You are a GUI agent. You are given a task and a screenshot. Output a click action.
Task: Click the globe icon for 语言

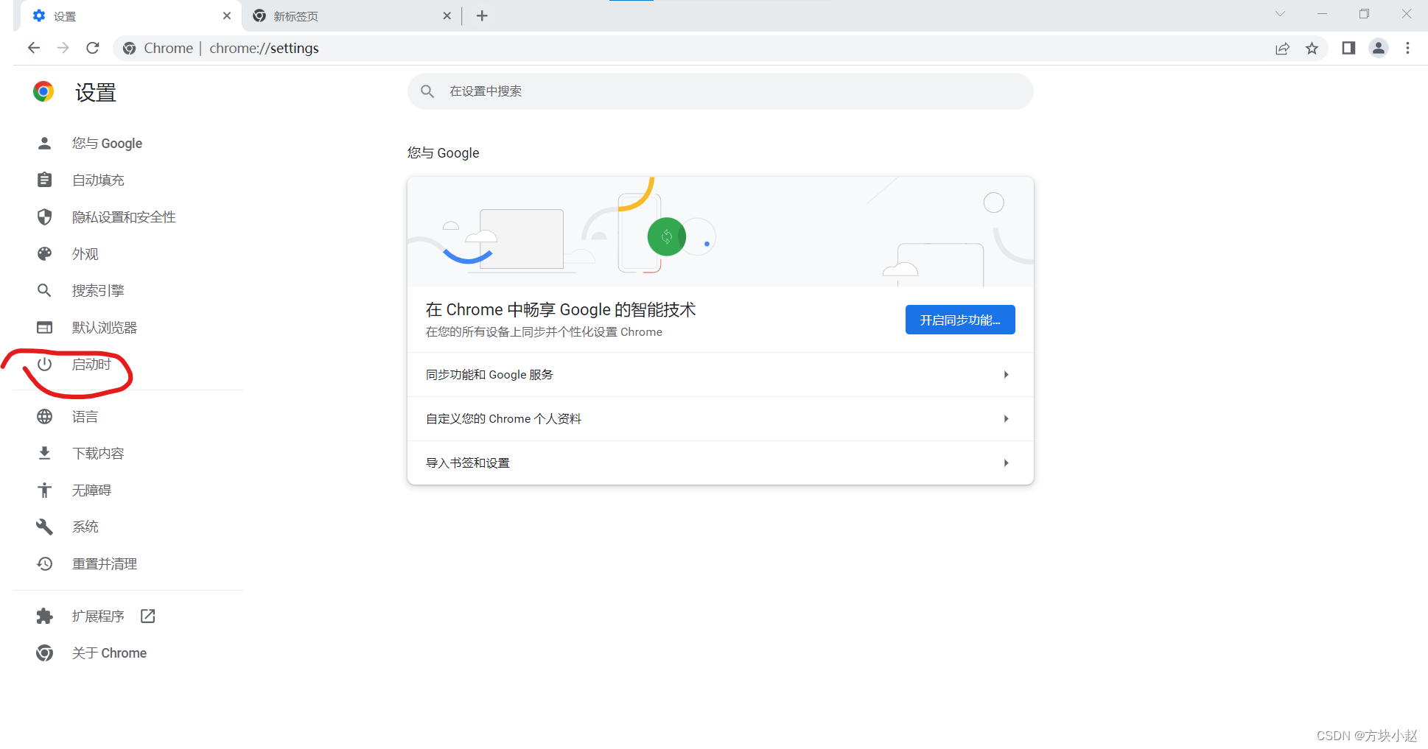(x=45, y=416)
